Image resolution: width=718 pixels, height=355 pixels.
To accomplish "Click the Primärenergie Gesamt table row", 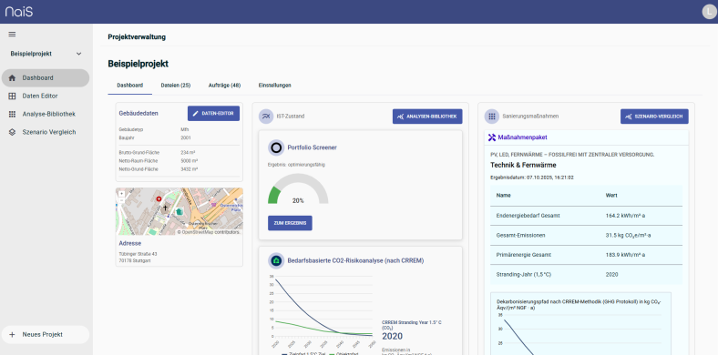I will 586,255.
